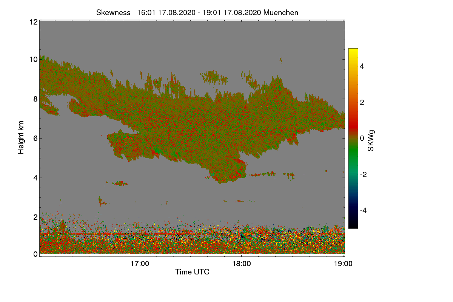
Task: Click the plot title starting with Skewness
Action: tap(197, 12)
